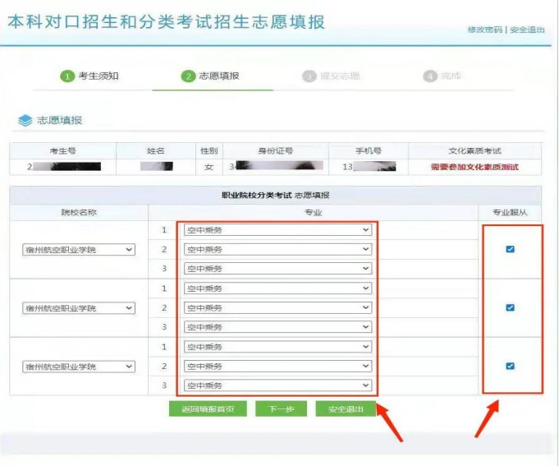Expand major choice 3 dropdown of first school
The height and width of the screenshot is (466, 559).
[277, 269]
